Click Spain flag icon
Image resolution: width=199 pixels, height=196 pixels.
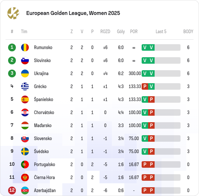(25, 99)
